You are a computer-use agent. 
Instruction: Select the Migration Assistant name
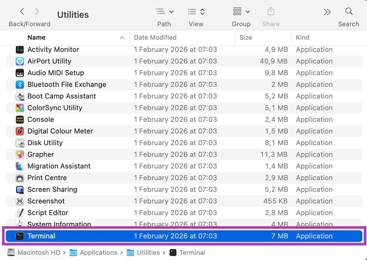click(59, 166)
